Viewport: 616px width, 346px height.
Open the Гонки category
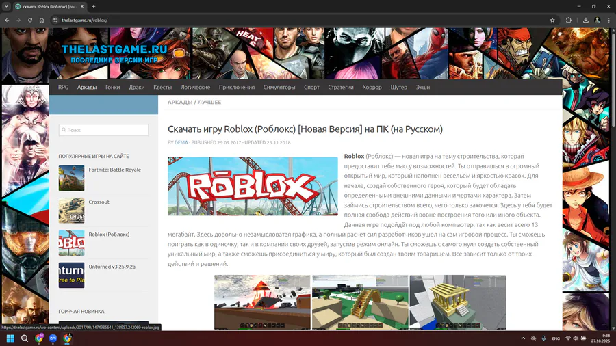point(112,87)
